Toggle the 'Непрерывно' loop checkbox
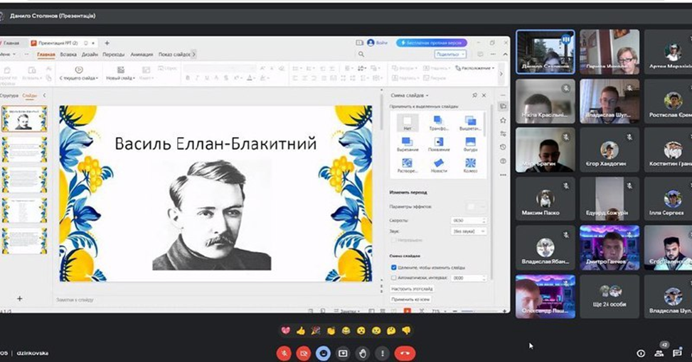 tap(394, 241)
